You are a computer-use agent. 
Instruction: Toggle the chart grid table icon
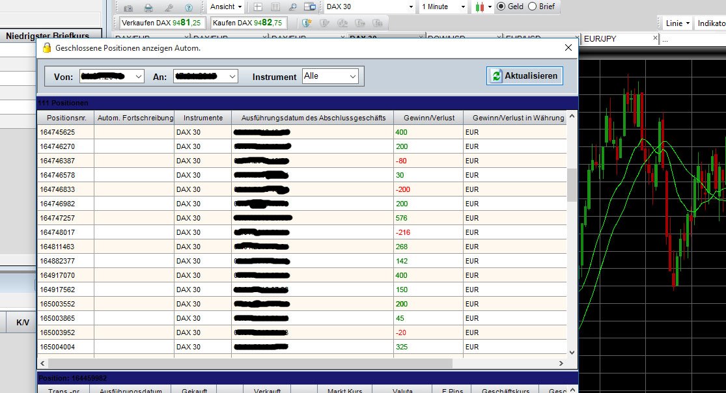(x=275, y=7)
